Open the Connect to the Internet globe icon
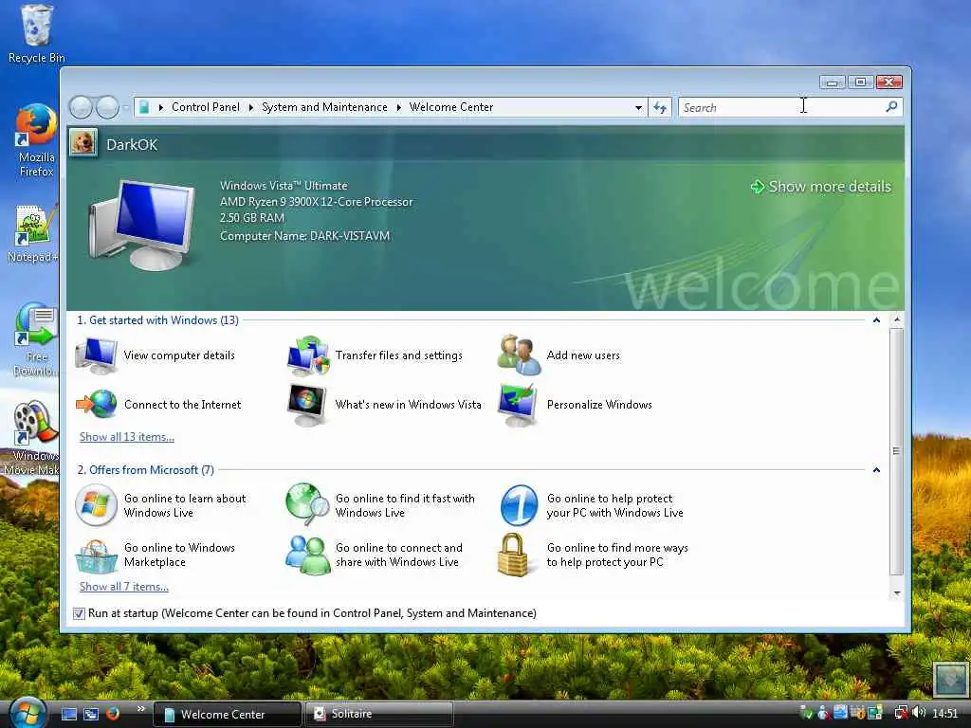This screenshot has width=971, height=728. pos(96,404)
